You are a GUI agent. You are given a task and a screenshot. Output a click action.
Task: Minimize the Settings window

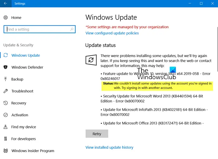(x=190, y=3)
